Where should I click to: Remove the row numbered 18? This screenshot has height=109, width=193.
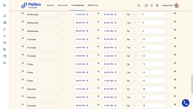point(175,104)
